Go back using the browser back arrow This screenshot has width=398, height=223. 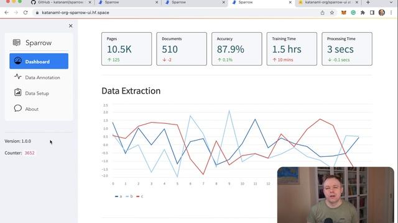[x=7, y=12]
